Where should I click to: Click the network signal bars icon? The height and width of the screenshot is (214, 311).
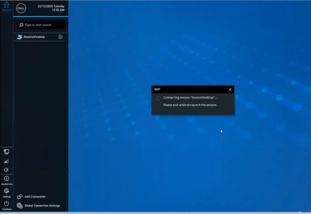pyautogui.click(x=6, y=161)
